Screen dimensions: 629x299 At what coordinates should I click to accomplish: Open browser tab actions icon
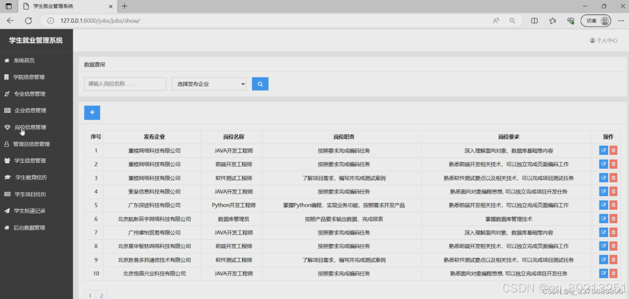[8, 6]
